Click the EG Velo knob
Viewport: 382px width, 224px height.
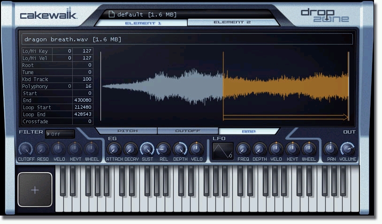pyautogui.click(x=196, y=149)
